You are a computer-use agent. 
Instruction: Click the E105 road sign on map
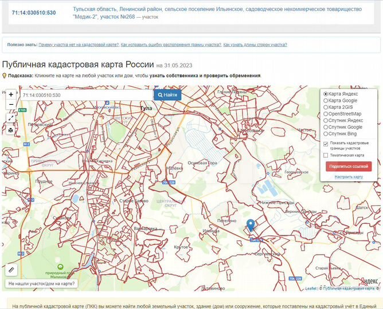(22, 110)
